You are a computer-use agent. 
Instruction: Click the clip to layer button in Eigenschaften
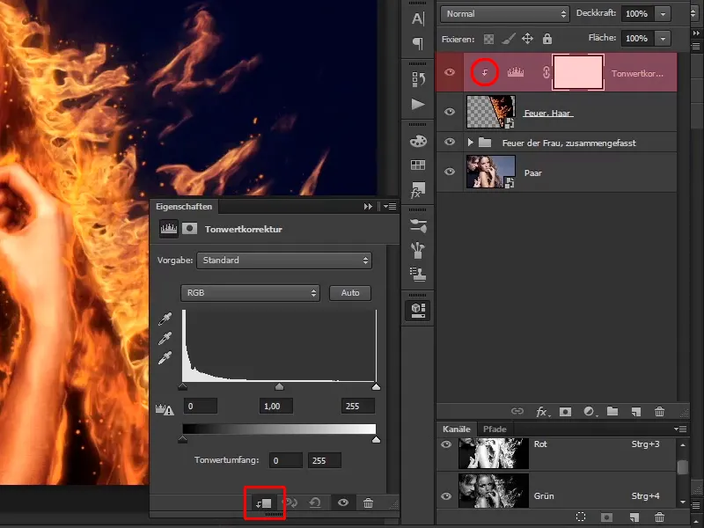pyautogui.click(x=264, y=502)
